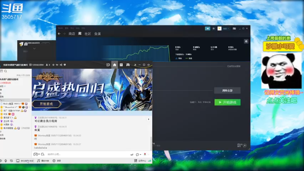Click the chat area vertical scrollbar
Screen dimensions: 304x171
[x=151, y=143]
